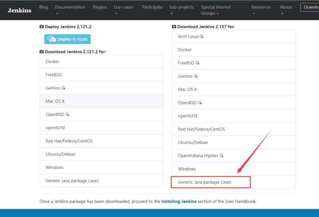Expand the Special Interest Groups dropdown

pos(216,10)
